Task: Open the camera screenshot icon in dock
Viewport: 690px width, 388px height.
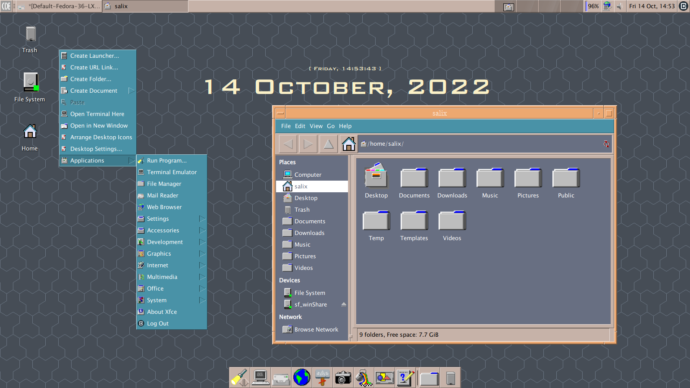Action: [x=343, y=378]
